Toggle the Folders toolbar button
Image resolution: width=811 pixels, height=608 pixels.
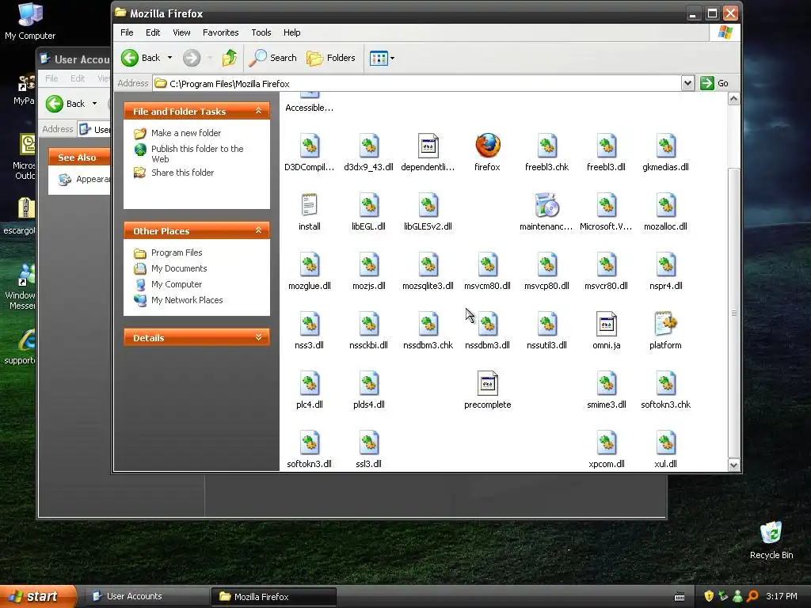coord(330,58)
